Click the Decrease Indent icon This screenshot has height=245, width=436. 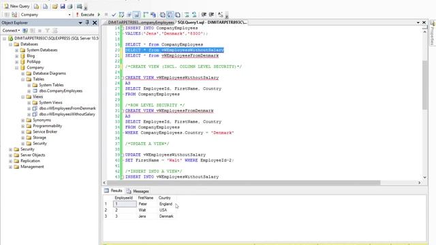[204, 14]
